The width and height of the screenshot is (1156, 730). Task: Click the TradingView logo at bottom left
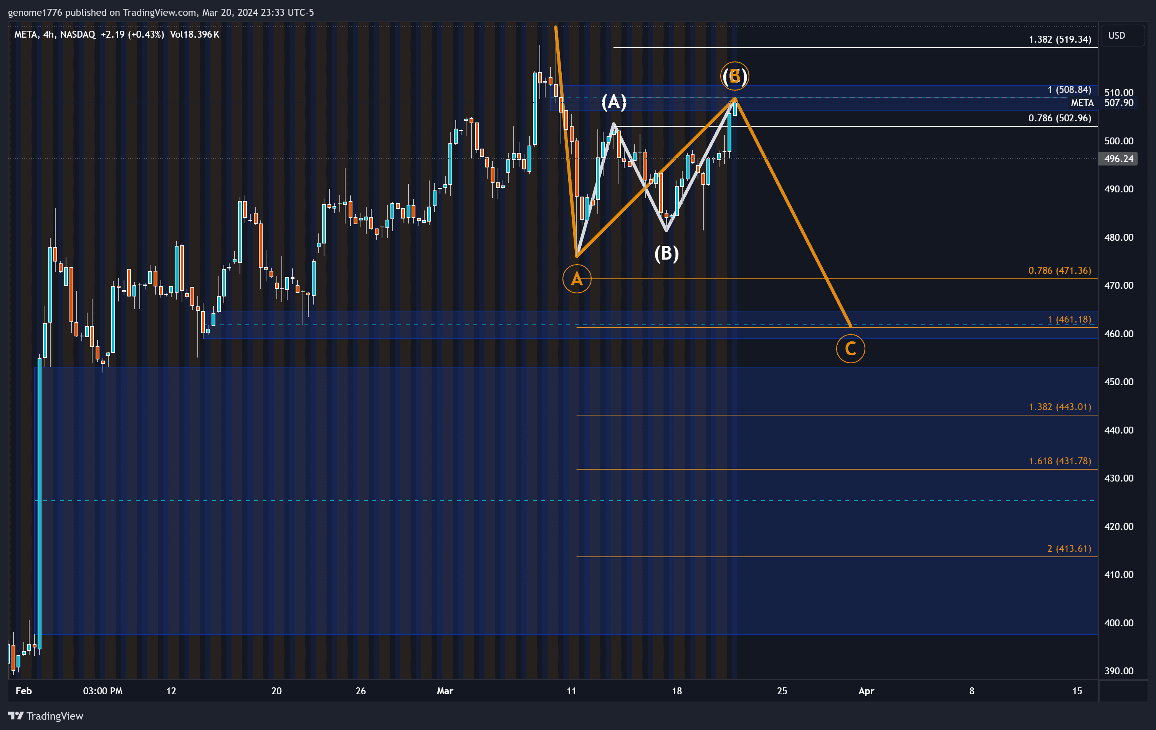pyautogui.click(x=46, y=715)
